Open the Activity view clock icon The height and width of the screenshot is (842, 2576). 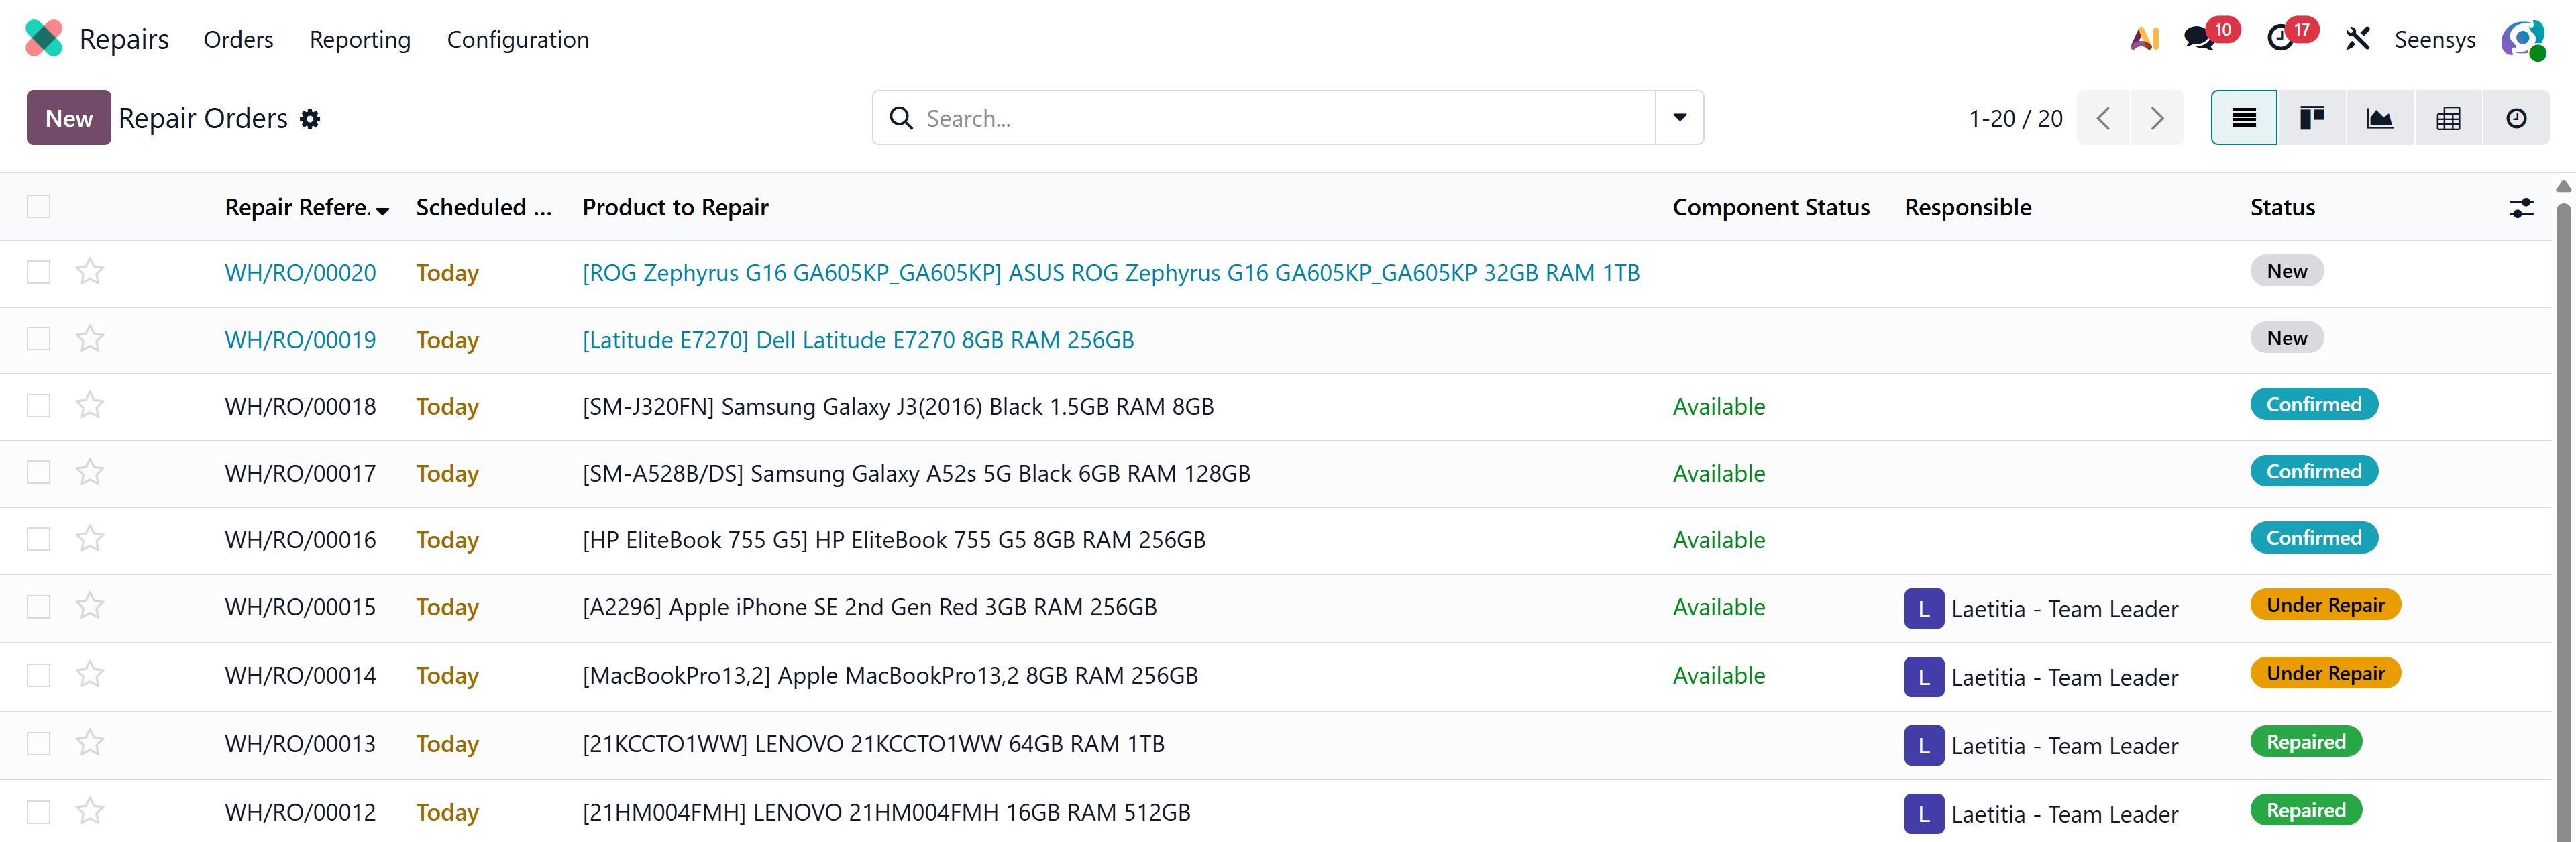[x=2515, y=118]
